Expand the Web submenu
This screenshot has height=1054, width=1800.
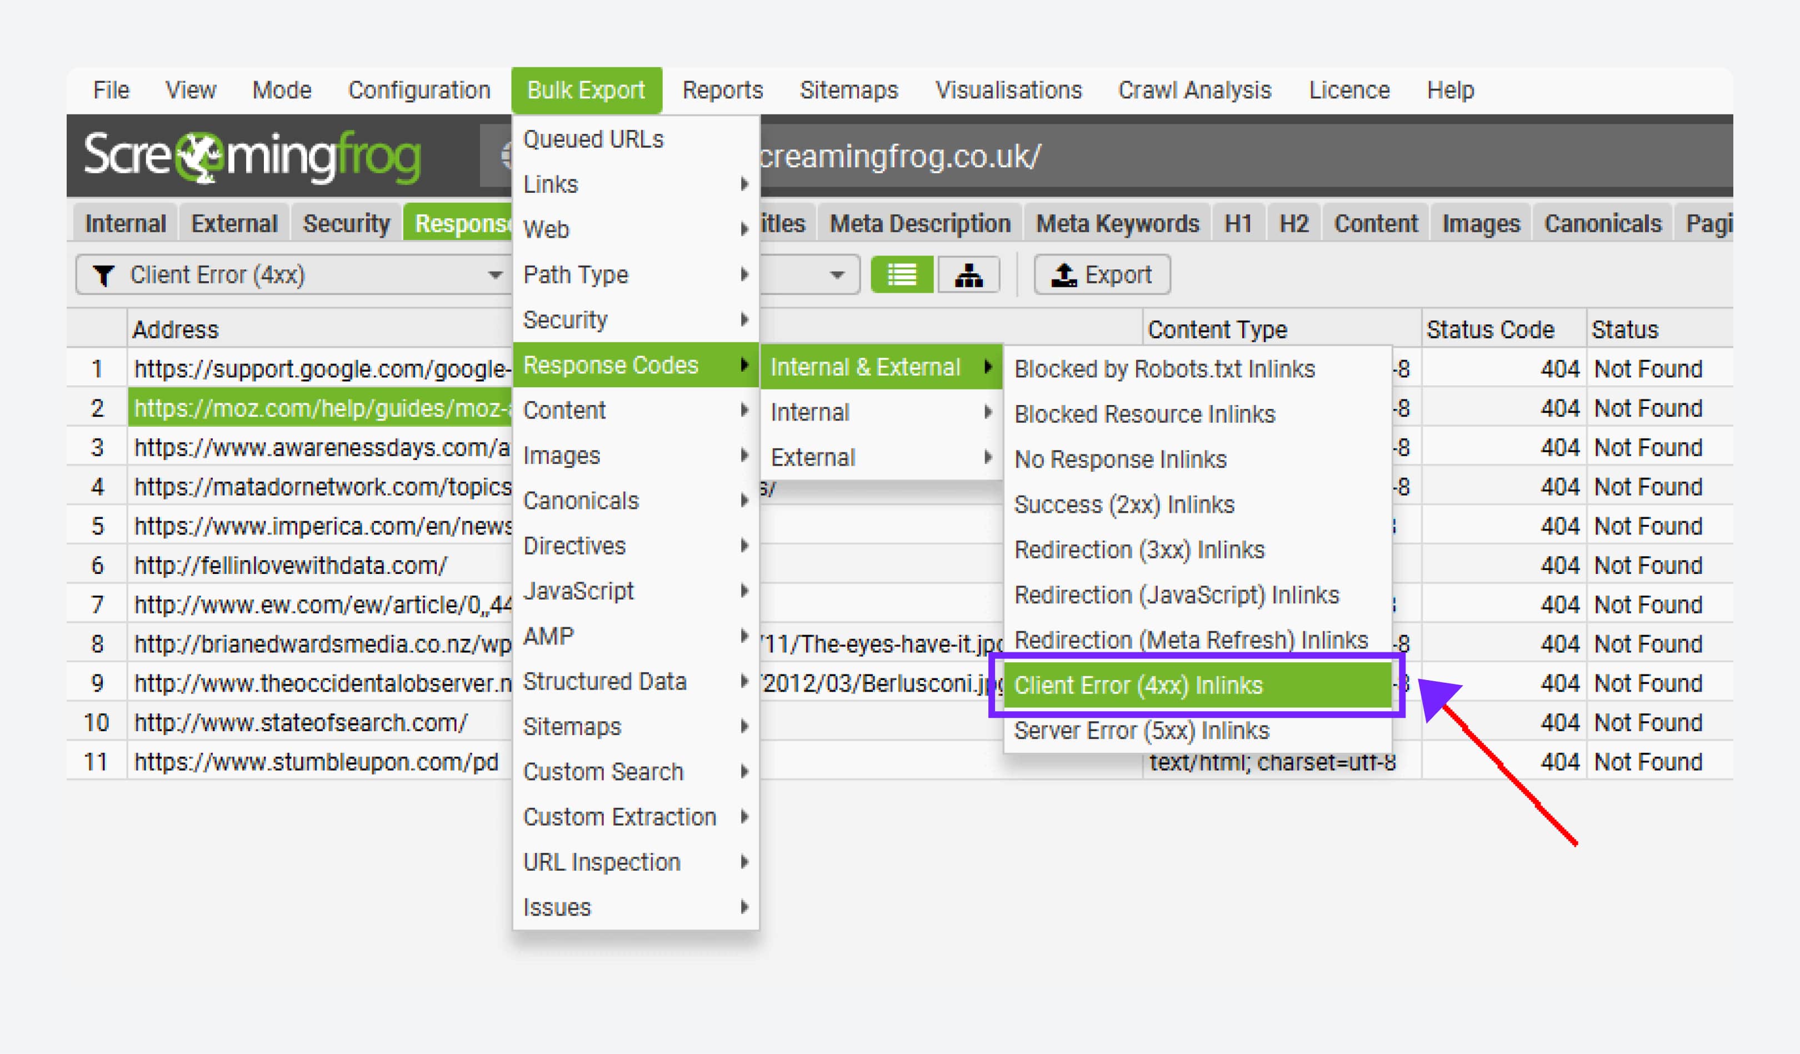point(636,229)
